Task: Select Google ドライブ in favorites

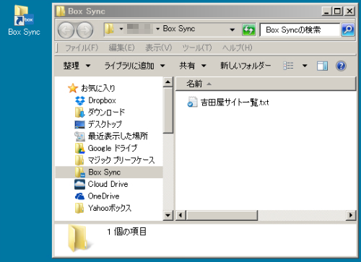Action: pos(113,148)
